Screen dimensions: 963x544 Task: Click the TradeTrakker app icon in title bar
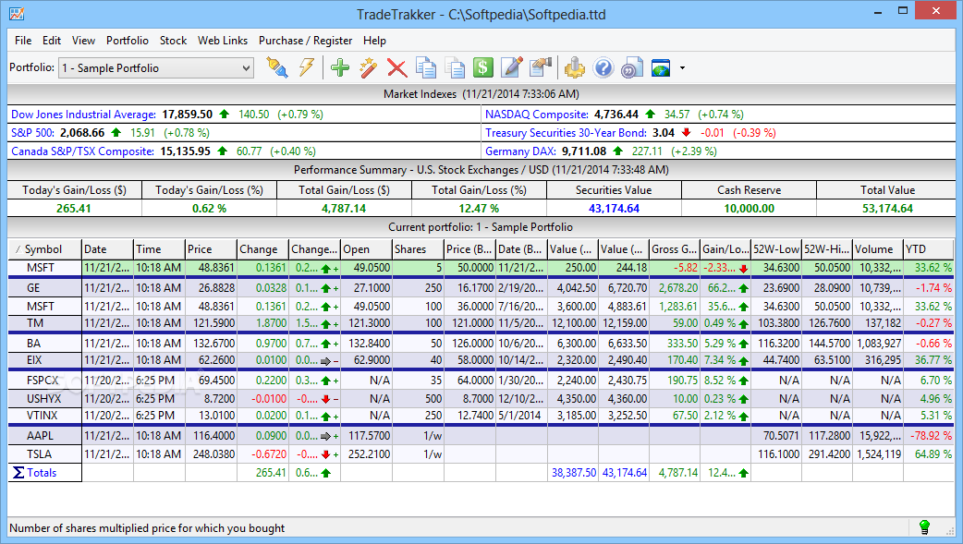pos(17,13)
